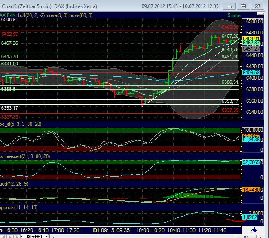Click the 'DAX (Indizes Xetra)' title text
269x238 pixels.
(76, 6)
